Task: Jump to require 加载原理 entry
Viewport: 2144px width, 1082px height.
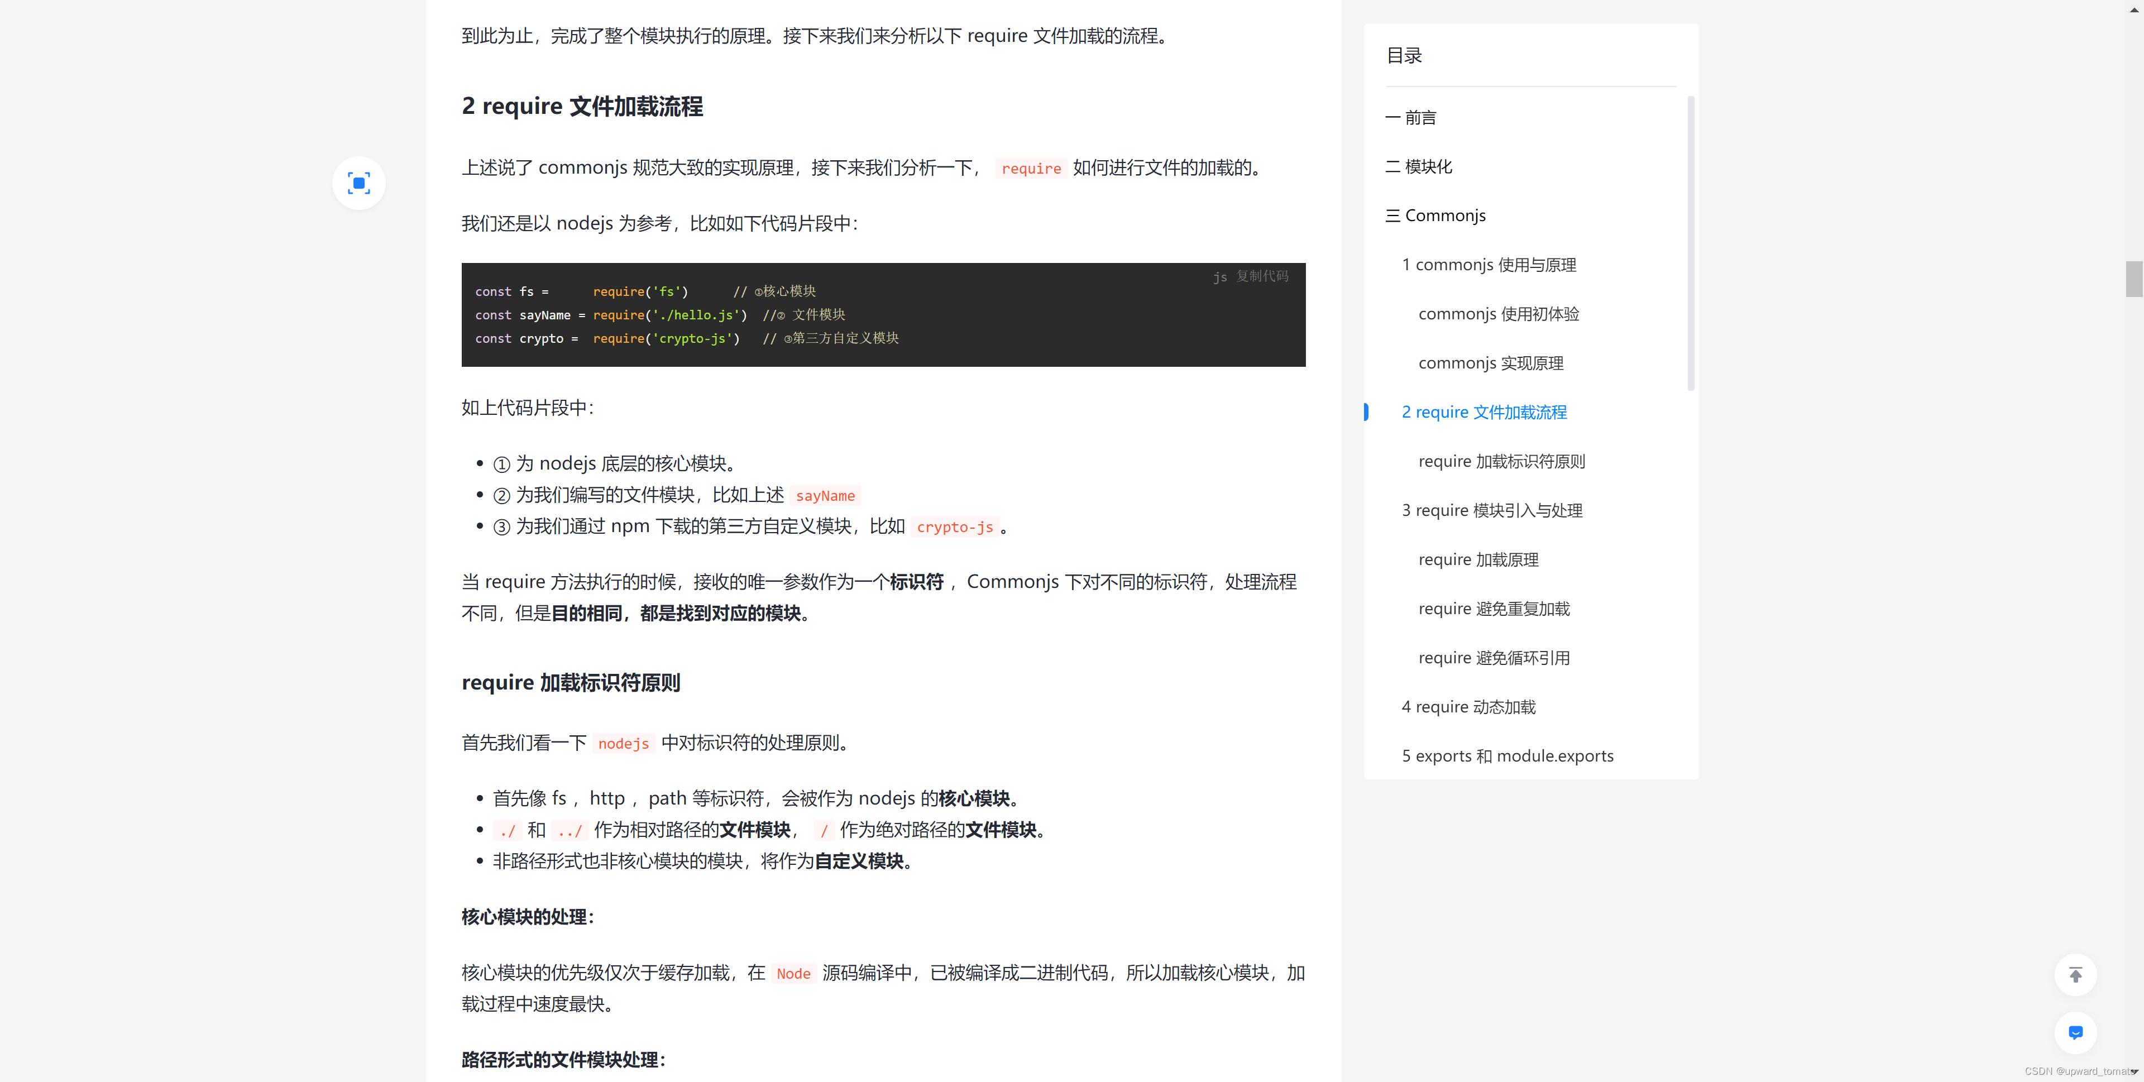Action: coord(1478,559)
